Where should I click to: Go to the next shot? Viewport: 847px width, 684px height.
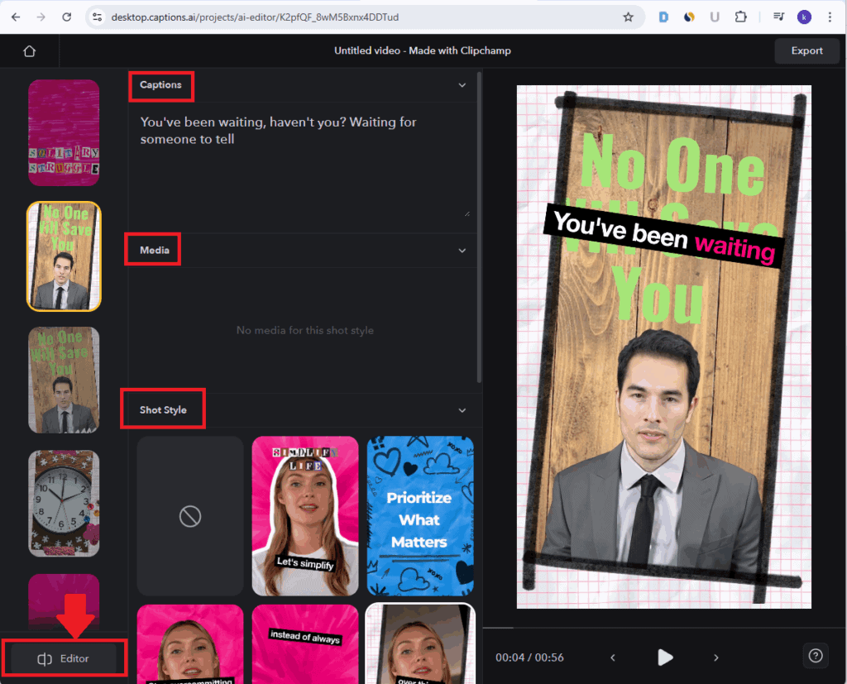click(x=716, y=658)
